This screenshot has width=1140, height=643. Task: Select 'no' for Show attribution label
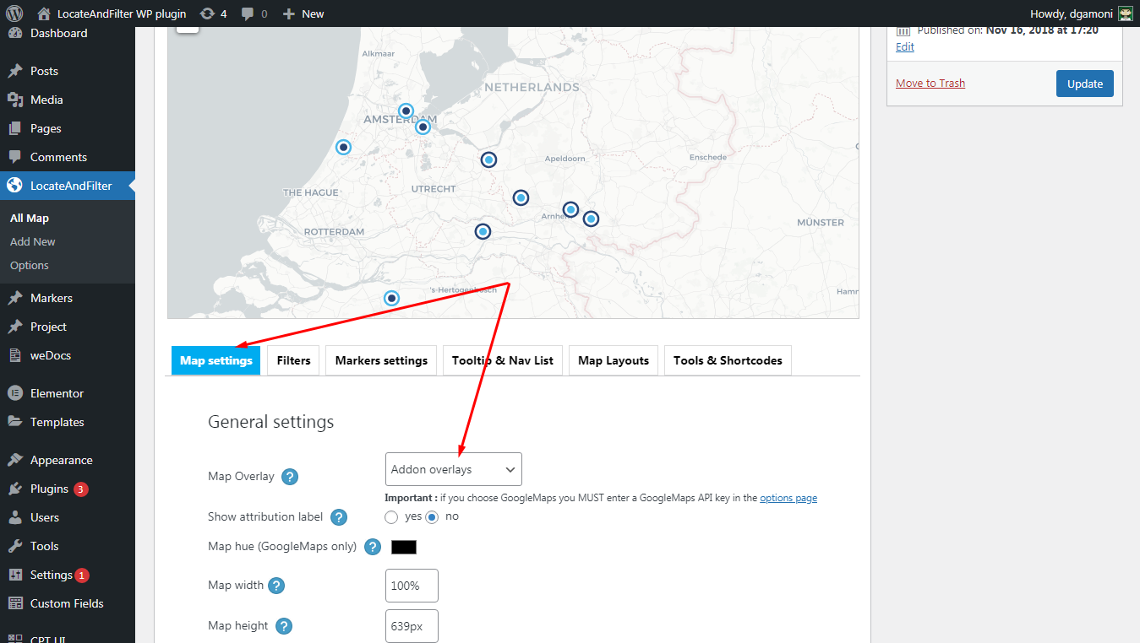(432, 516)
